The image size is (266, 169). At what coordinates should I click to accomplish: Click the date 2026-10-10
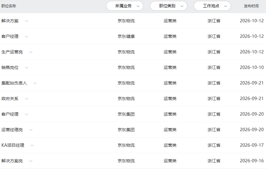click(252, 67)
